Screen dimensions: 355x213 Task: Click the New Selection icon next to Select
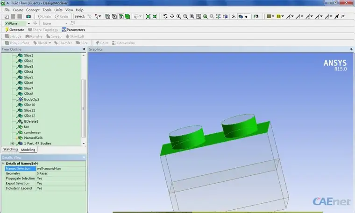[90, 16]
